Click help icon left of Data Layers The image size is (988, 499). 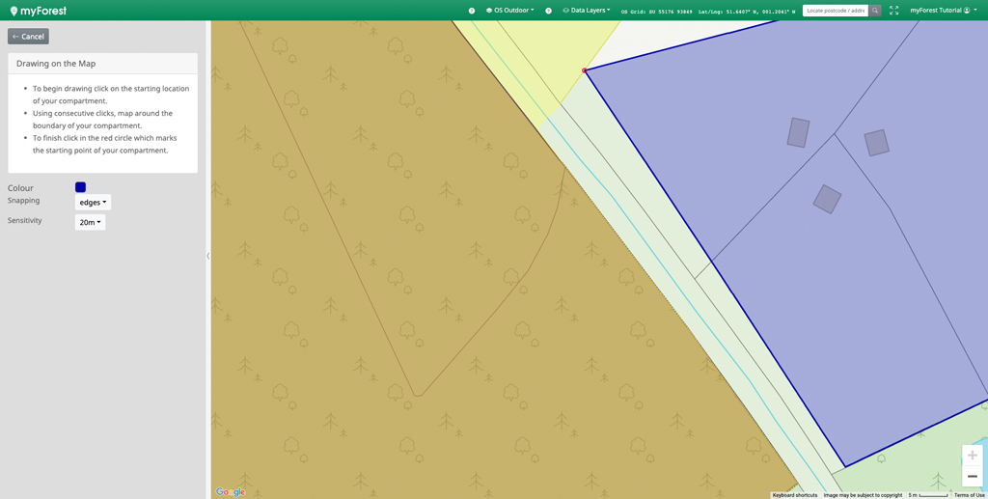(x=549, y=11)
